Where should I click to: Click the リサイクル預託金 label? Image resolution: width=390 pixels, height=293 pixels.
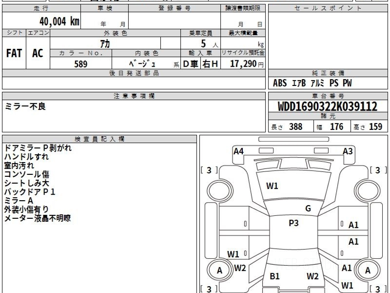coord(243,53)
